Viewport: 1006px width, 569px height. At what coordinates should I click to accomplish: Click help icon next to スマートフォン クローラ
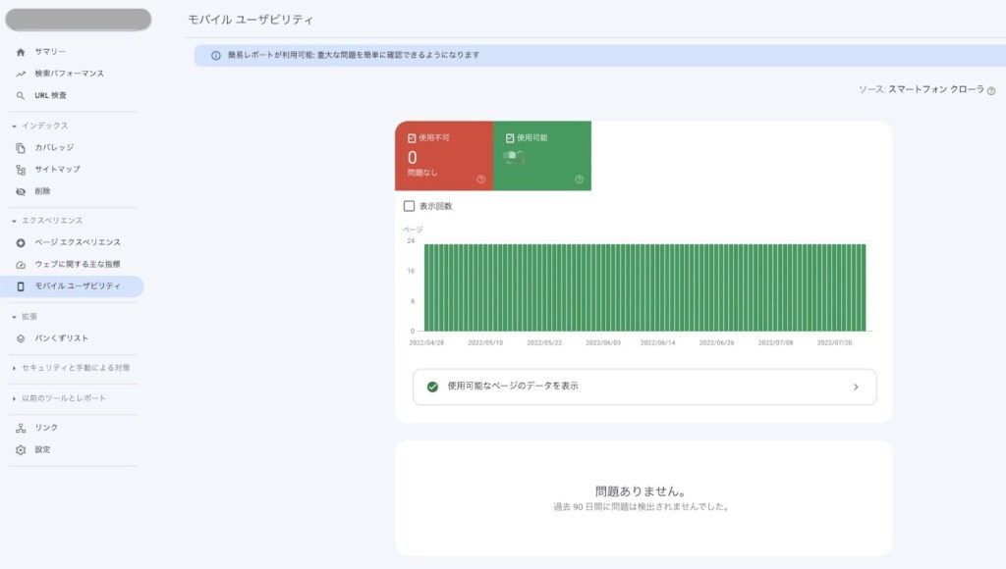pyautogui.click(x=991, y=89)
